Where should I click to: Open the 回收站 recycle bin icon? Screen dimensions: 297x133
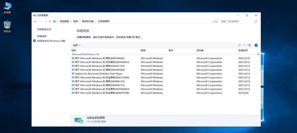pos(7,27)
